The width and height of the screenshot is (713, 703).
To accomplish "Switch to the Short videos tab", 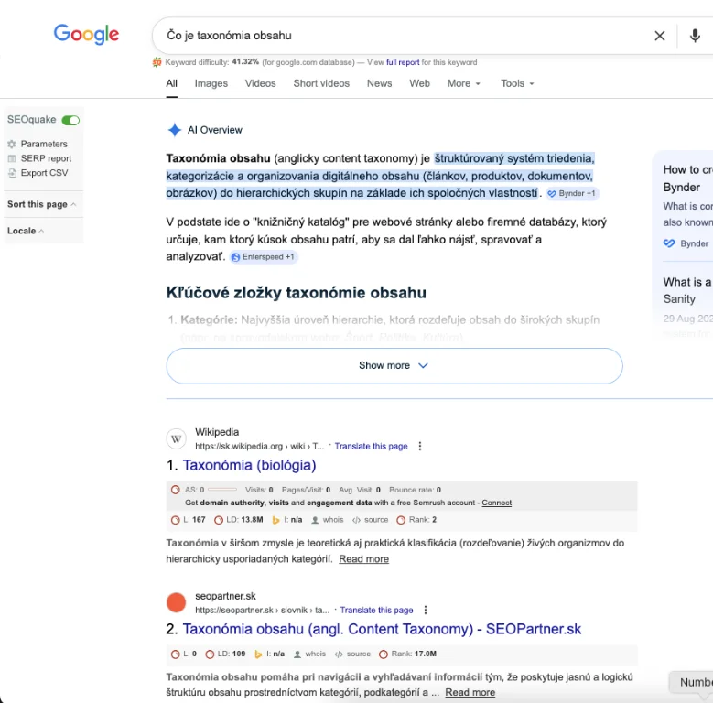I will coord(321,83).
